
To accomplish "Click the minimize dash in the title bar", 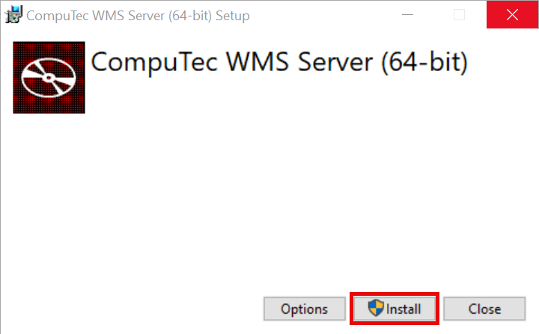I will pyautogui.click(x=408, y=15).
